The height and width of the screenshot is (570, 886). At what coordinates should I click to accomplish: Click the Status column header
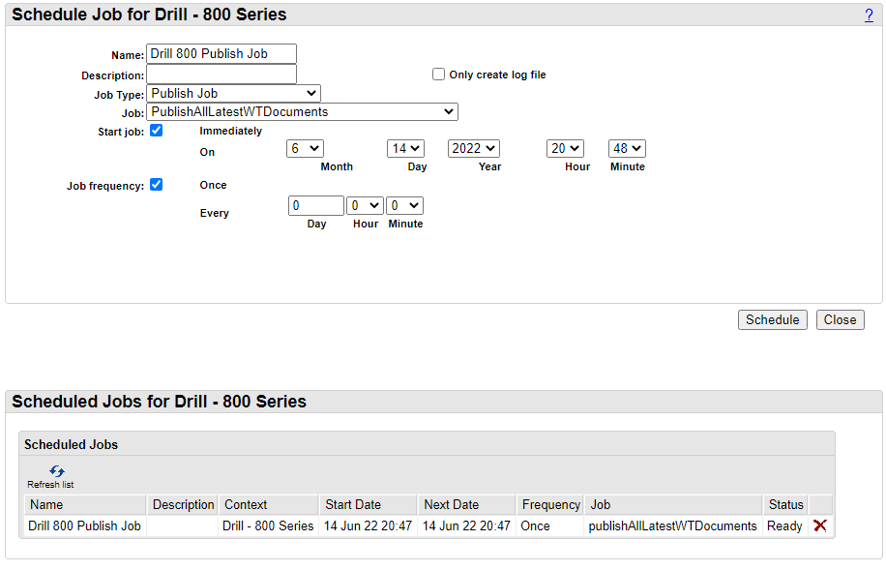(786, 505)
